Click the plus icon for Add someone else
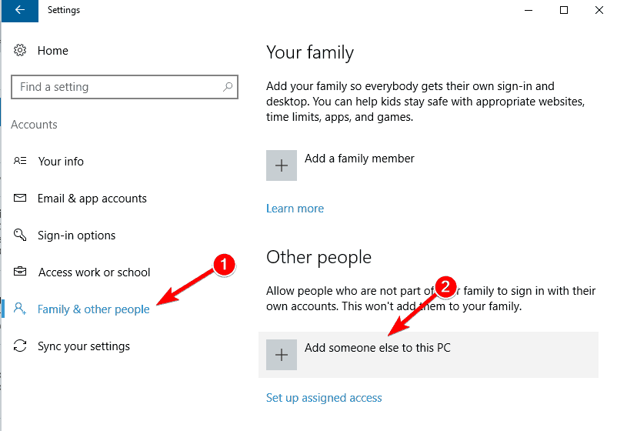This screenshot has height=431, width=617. [x=282, y=355]
